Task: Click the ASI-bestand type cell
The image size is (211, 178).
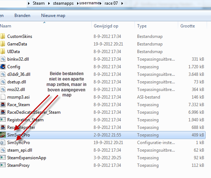Action: click(149, 97)
